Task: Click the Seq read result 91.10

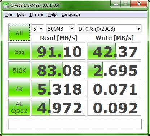Action: pos(58,51)
